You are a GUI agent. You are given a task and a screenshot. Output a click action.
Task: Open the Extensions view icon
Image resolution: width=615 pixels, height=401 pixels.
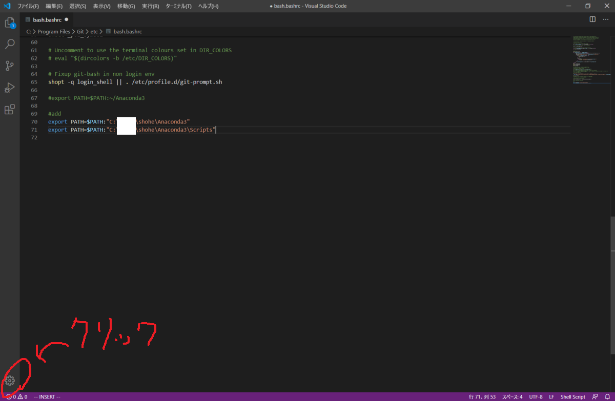tap(10, 109)
